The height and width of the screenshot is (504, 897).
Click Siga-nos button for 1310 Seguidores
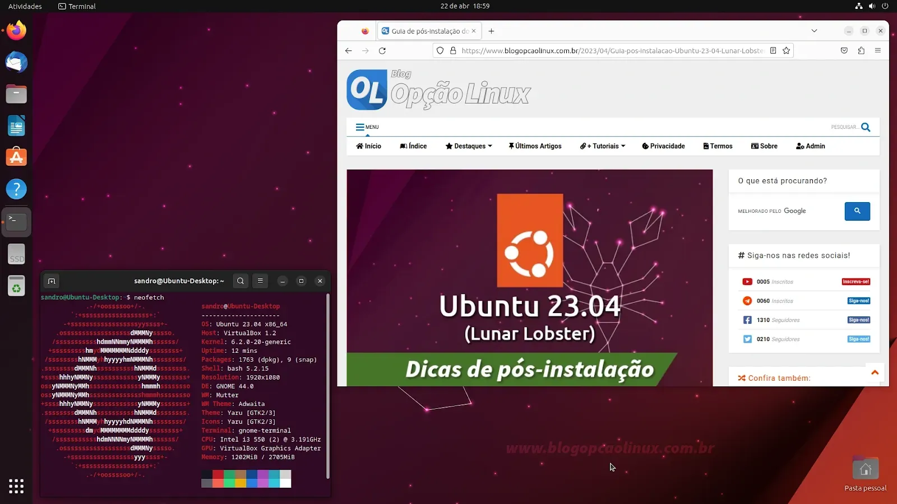(x=858, y=320)
